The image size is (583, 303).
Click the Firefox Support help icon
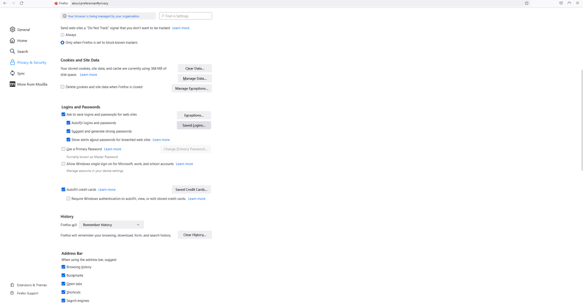(12, 293)
